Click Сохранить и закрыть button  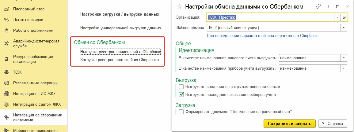(290, 123)
